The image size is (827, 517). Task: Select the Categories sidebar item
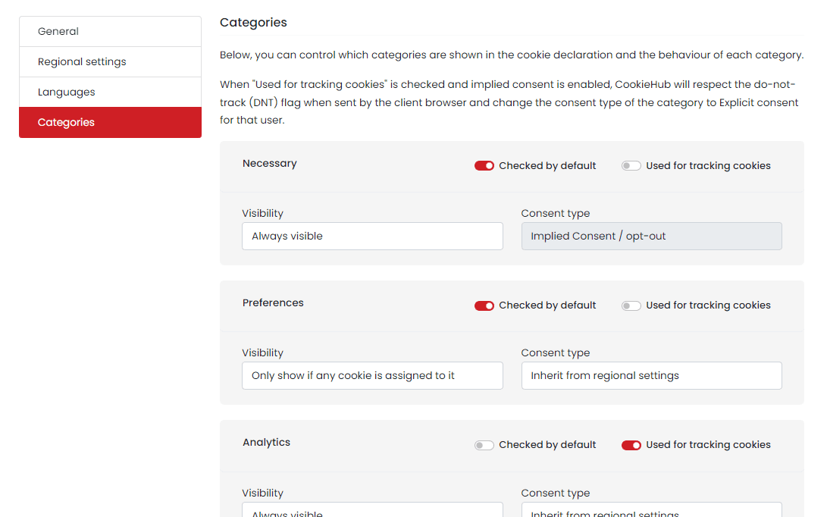coord(110,122)
